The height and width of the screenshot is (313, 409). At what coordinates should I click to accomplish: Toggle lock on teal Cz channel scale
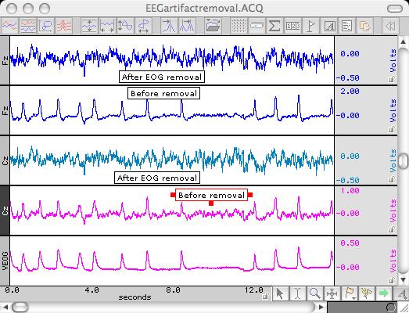(392, 179)
